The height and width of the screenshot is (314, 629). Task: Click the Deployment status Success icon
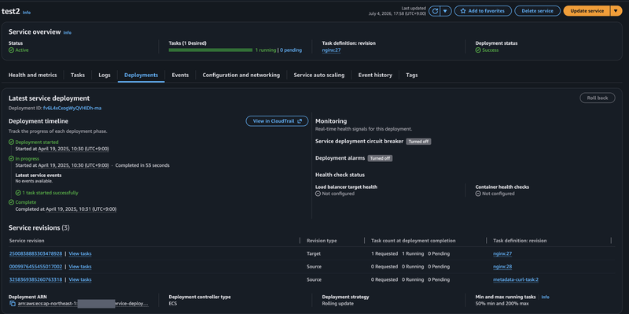pos(478,50)
